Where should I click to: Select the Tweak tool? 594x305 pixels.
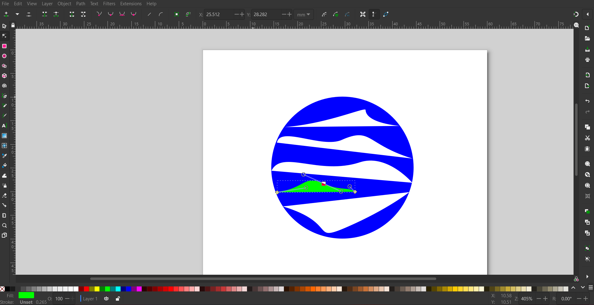point(4,176)
